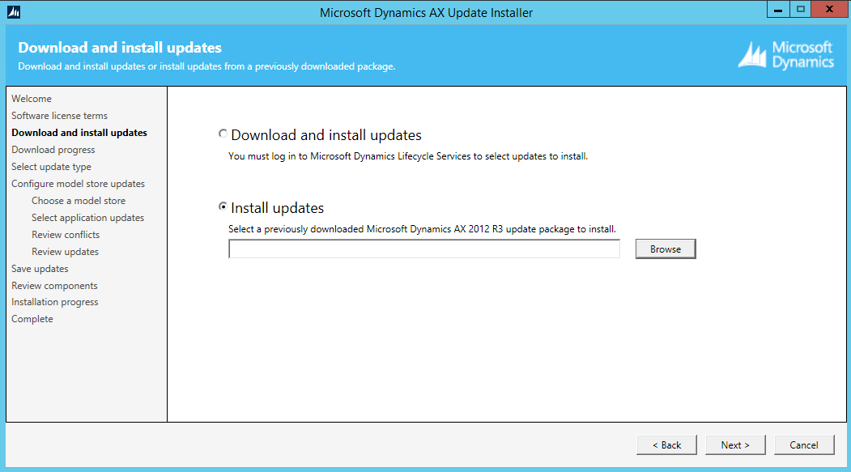
Task: Click the Lifecycle Services login description text
Action: click(x=407, y=156)
